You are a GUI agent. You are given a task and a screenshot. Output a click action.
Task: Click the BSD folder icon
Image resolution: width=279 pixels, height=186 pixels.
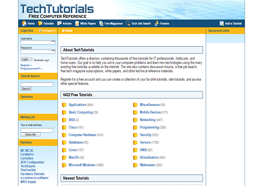64,120
